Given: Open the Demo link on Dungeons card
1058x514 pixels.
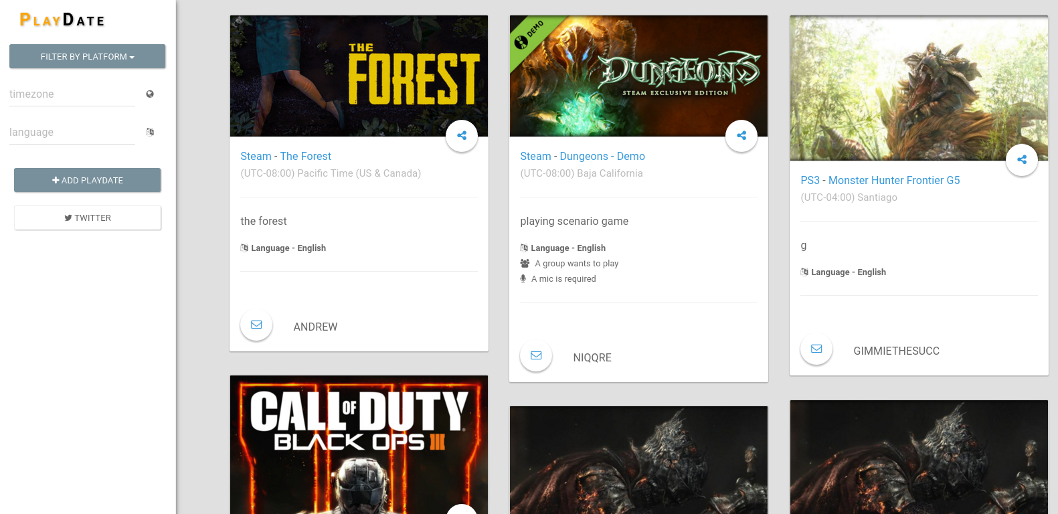Looking at the screenshot, I should click(x=631, y=156).
